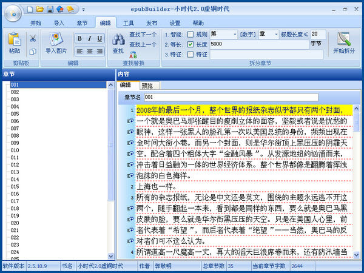Click the round epubBuilder application orb button
The width and height of the screenshot is (364, 273).
13,13
